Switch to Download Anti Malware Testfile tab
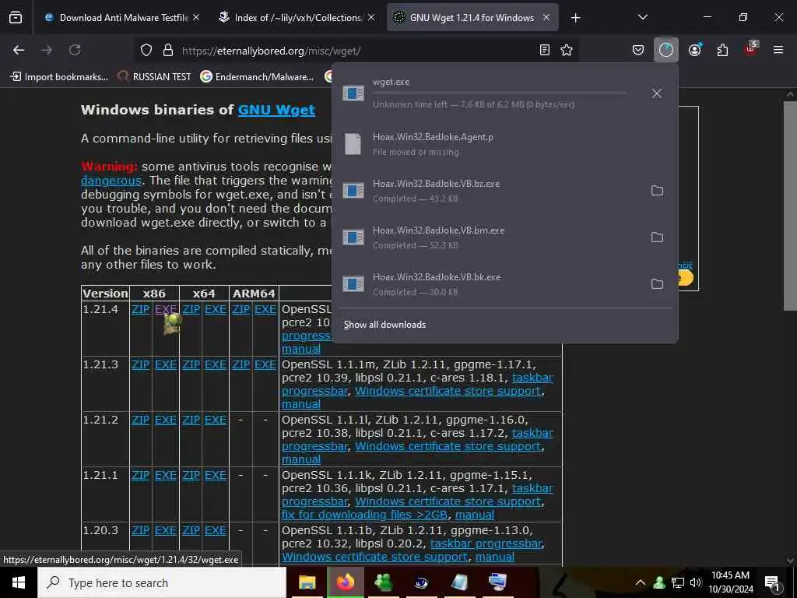The width and height of the screenshot is (797, 598). 122,17
